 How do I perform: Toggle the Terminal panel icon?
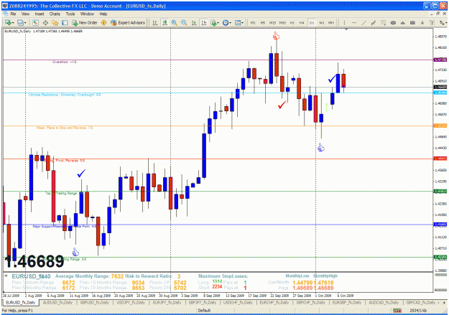[65, 22]
